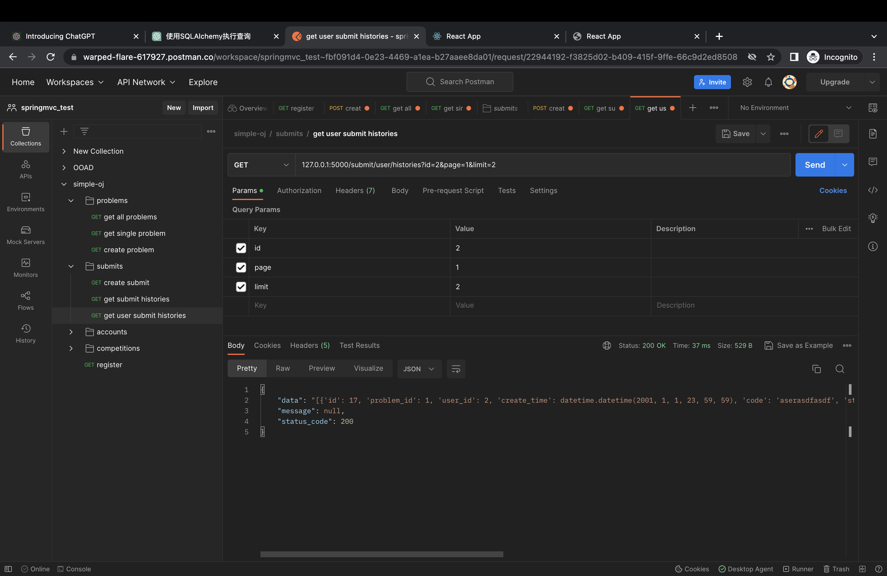Uncheck the page query parameter
This screenshot has height=576, width=887.
click(241, 267)
